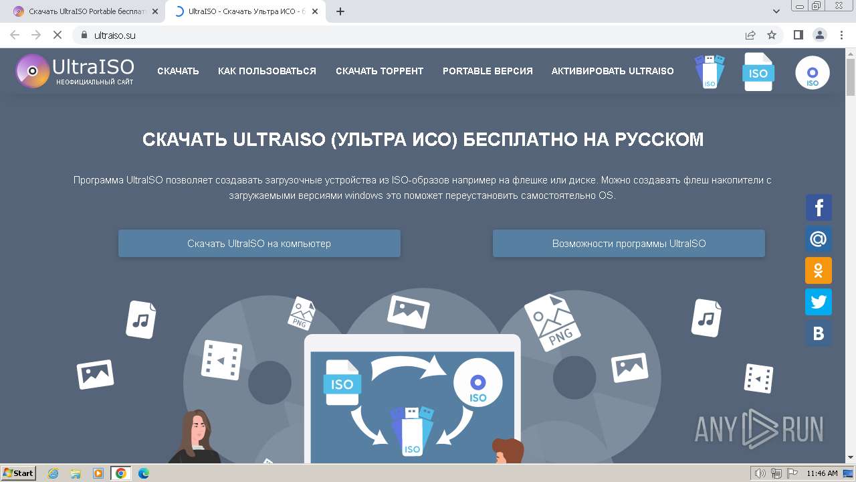Stop loading the page
Screen dimensions: 856x482
pyautogui.click(x=58, y=35)
